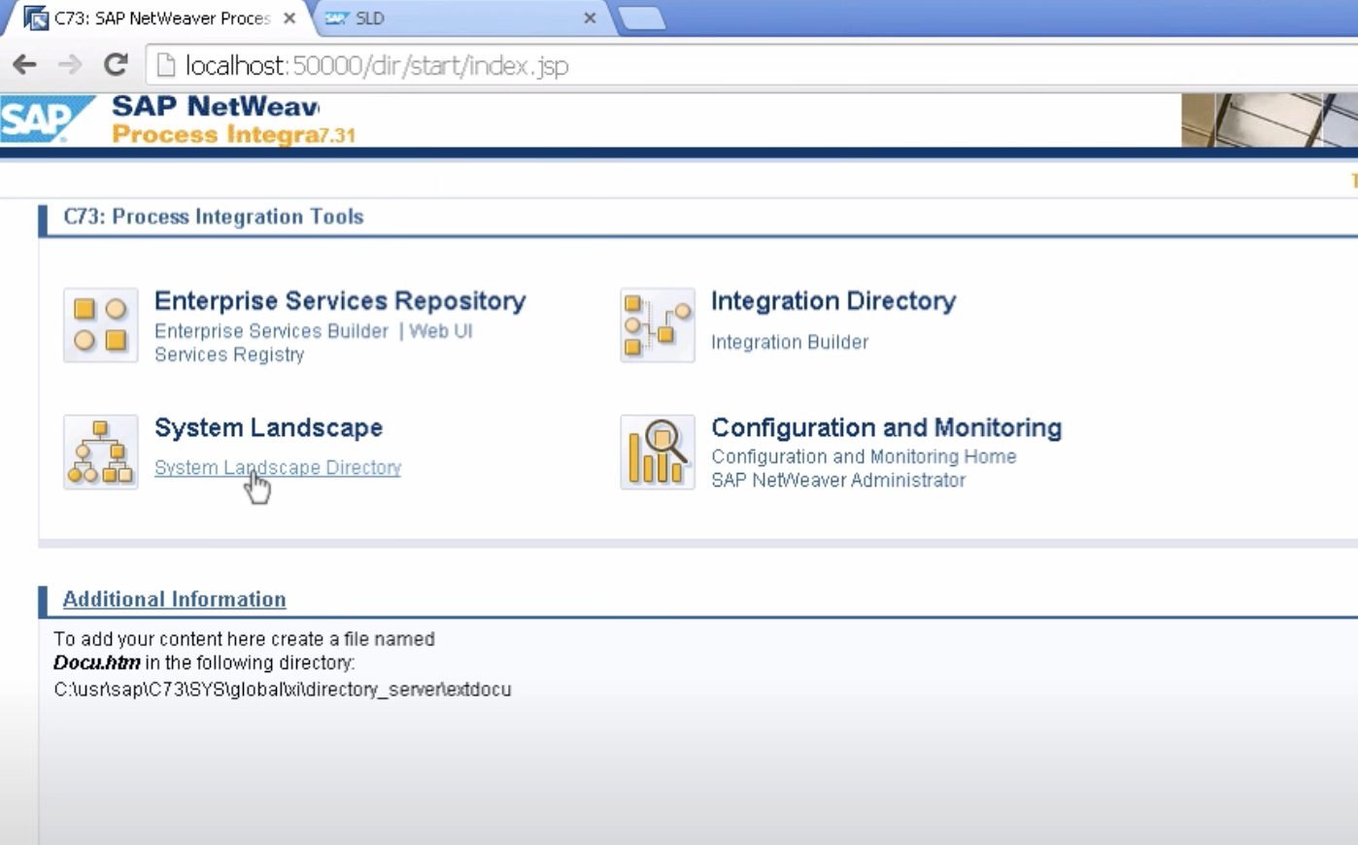The image size is (1358, 845).
Task: Open Enterprise Services Builder link
Action: pyautogui.click(x=271, y=331)
